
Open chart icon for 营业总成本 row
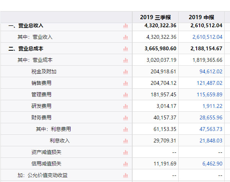(126, 49)
